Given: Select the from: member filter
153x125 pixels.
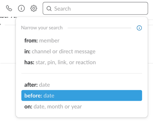Looking at the screenshot, I should point(82,41).
